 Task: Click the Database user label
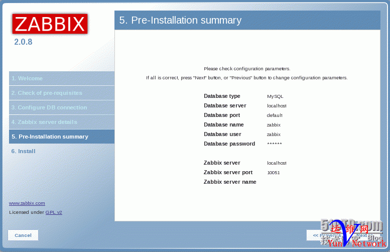click(x=222, y=135)
